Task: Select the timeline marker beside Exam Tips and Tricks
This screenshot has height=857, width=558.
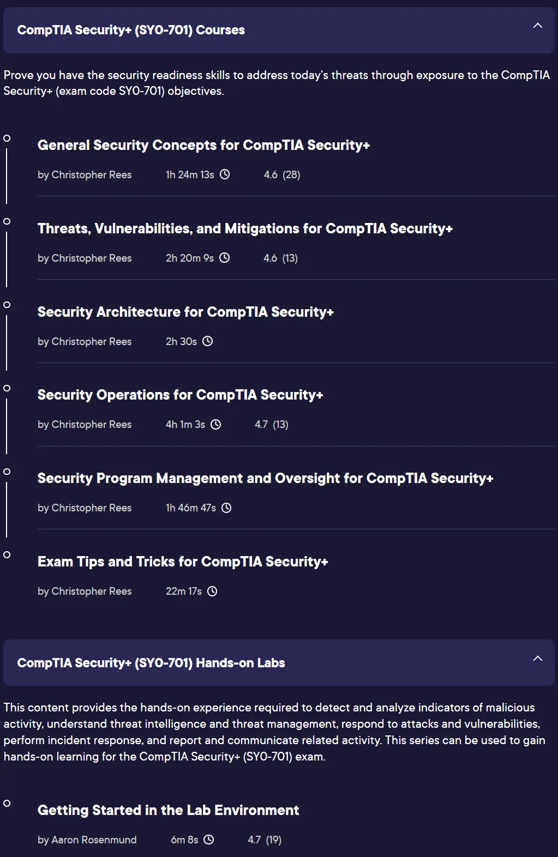Action: click(7, 555)
